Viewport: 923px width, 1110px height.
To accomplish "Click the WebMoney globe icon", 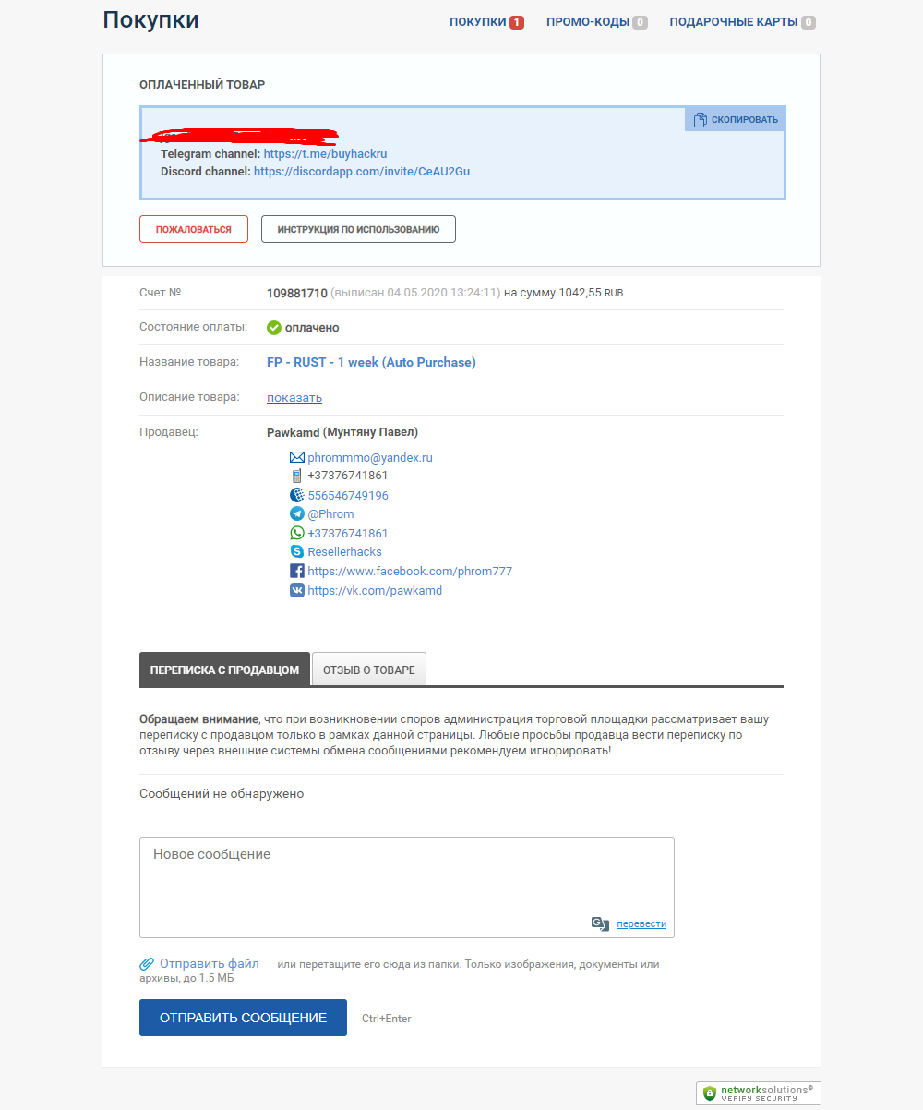I will 296,495.
